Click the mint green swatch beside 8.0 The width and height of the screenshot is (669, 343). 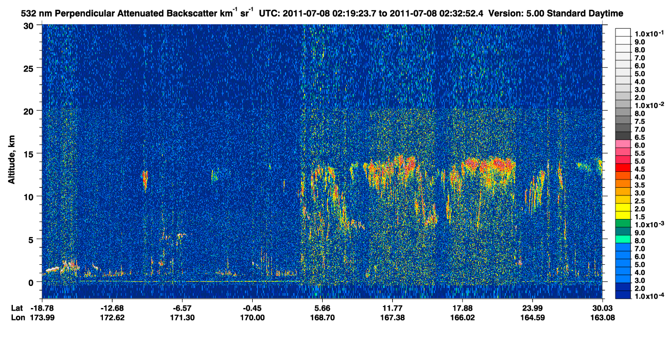(x=623, y=240)
